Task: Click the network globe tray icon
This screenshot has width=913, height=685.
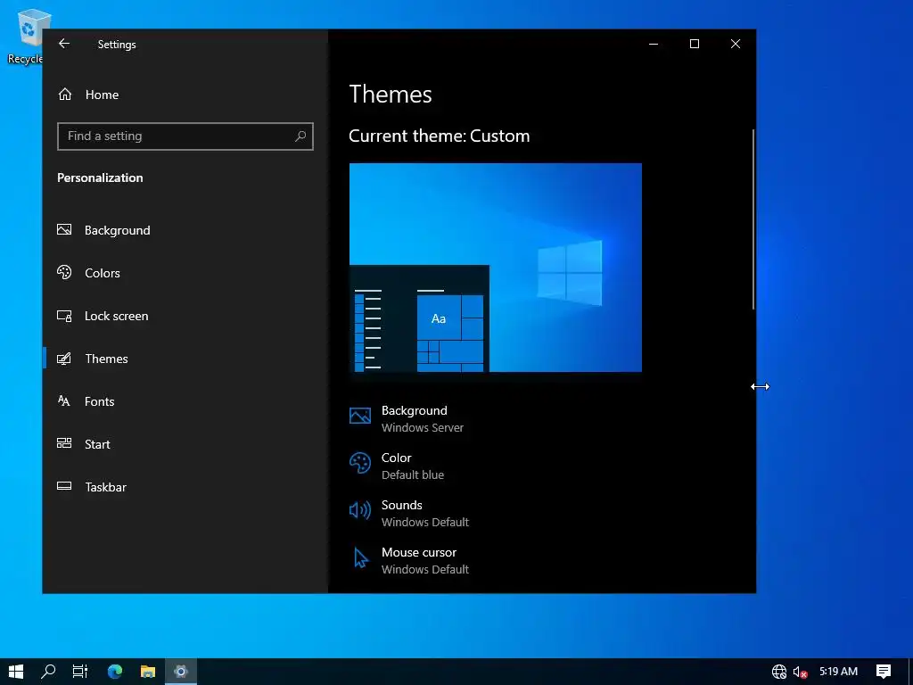Action: coord(779,672)
